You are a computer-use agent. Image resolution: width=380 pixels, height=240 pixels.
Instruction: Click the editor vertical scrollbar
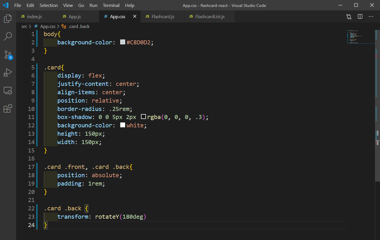[x=377, y=105]
